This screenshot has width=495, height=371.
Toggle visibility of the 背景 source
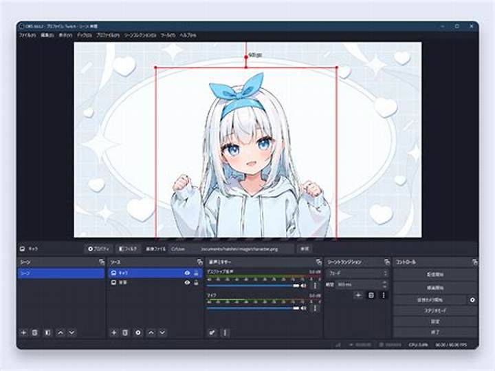pos(187,282)
